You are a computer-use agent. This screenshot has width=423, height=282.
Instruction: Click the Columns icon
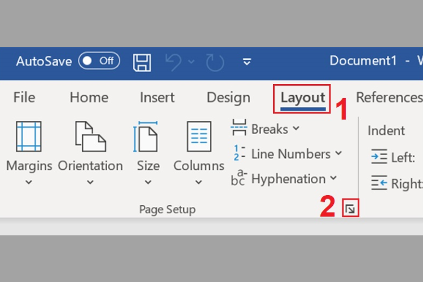(199, 136)
